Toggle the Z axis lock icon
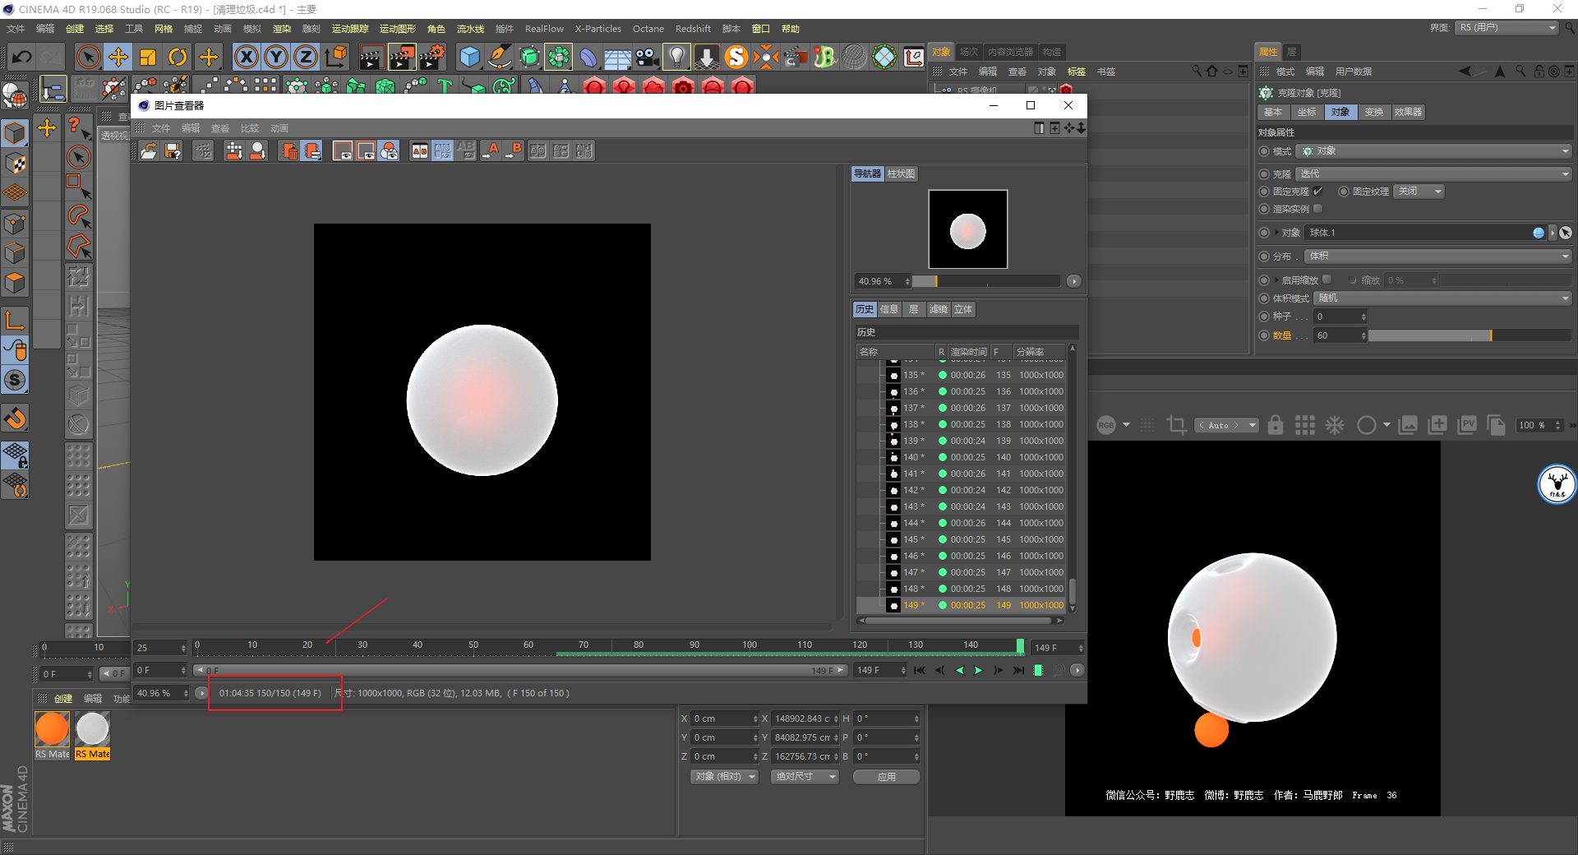Screen dimensions: 1578x855 306,57
